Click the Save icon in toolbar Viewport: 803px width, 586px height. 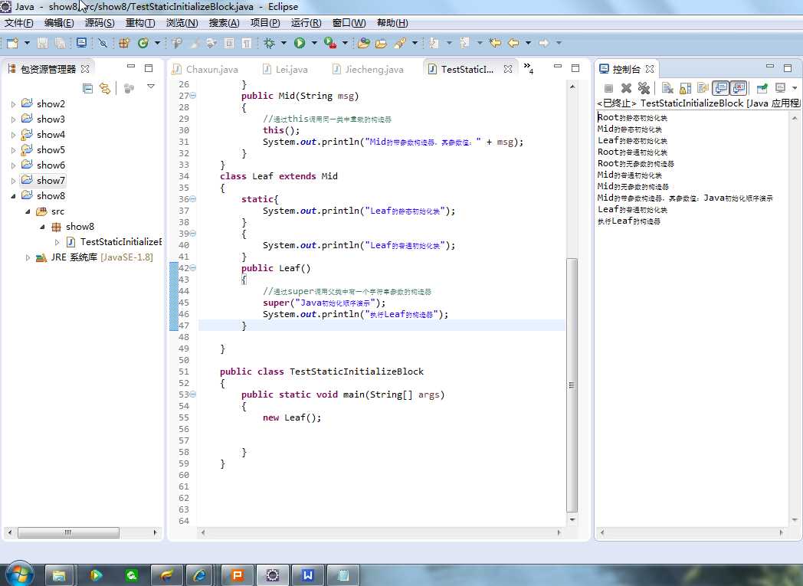(x=42, y=44)
